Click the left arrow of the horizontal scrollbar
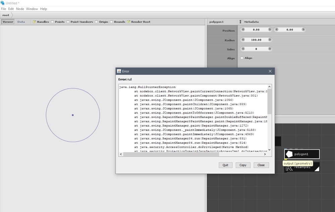This screenshot has height=212, width=335. click(121, 154)
